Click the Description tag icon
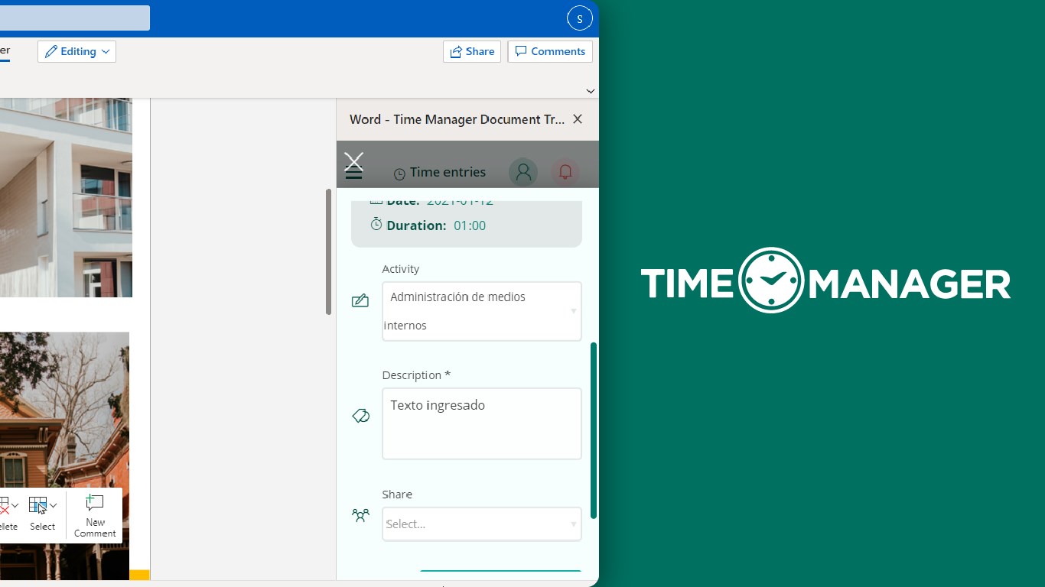 click(x=360, y=416)
